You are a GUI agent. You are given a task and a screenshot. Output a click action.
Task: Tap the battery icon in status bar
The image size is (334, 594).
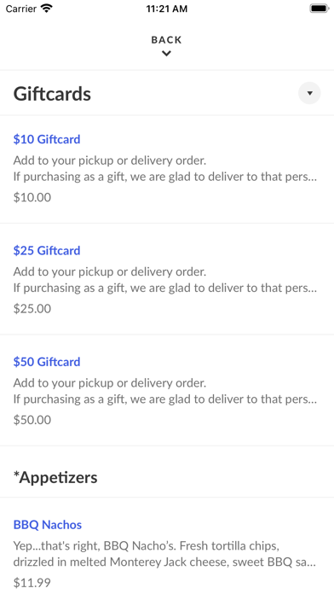coord(320,9)
